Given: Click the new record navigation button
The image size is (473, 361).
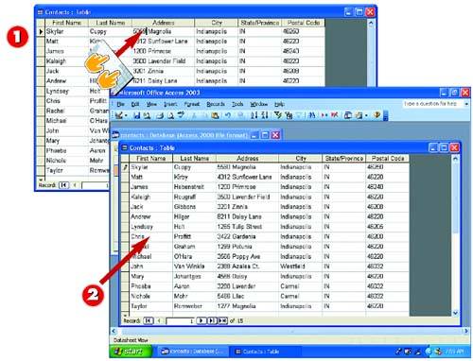Looking at the screenshot, I should 222,321.
